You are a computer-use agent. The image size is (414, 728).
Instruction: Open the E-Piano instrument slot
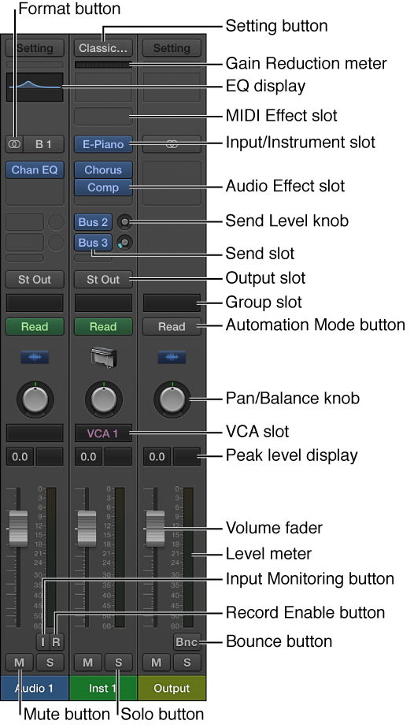point(103,144)
